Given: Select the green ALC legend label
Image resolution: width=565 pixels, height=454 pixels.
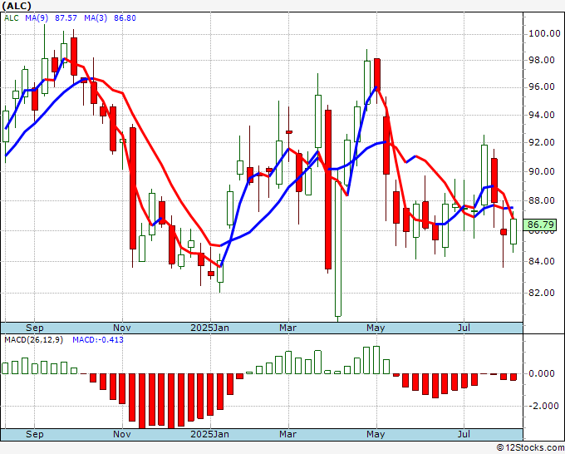Looking at the screenshot, I should tap(11, 18).
